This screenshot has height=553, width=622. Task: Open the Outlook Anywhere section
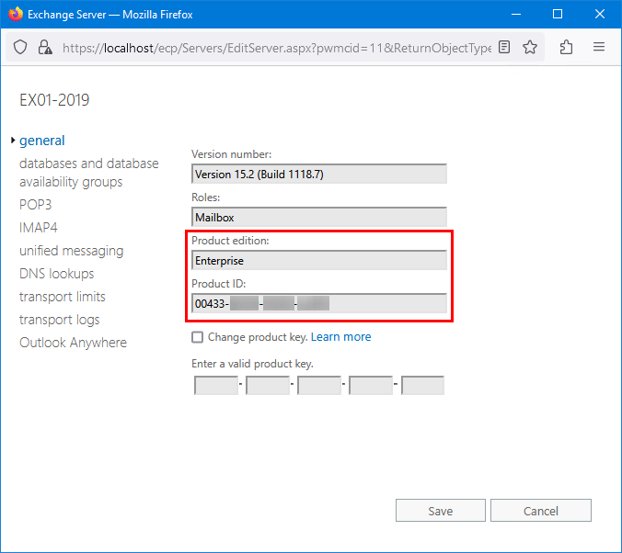click(x=73, y=343)
